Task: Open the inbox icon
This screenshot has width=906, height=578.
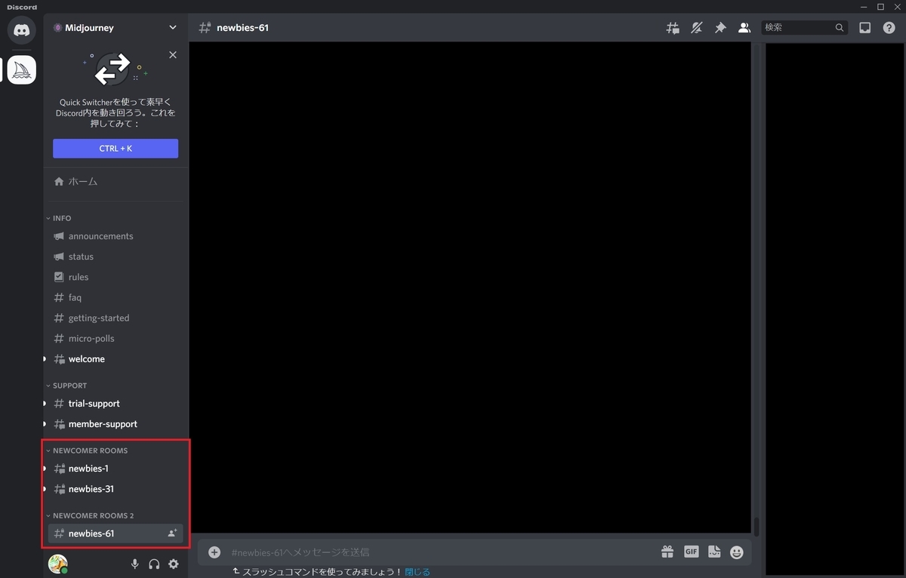Action: click(865, 28)
